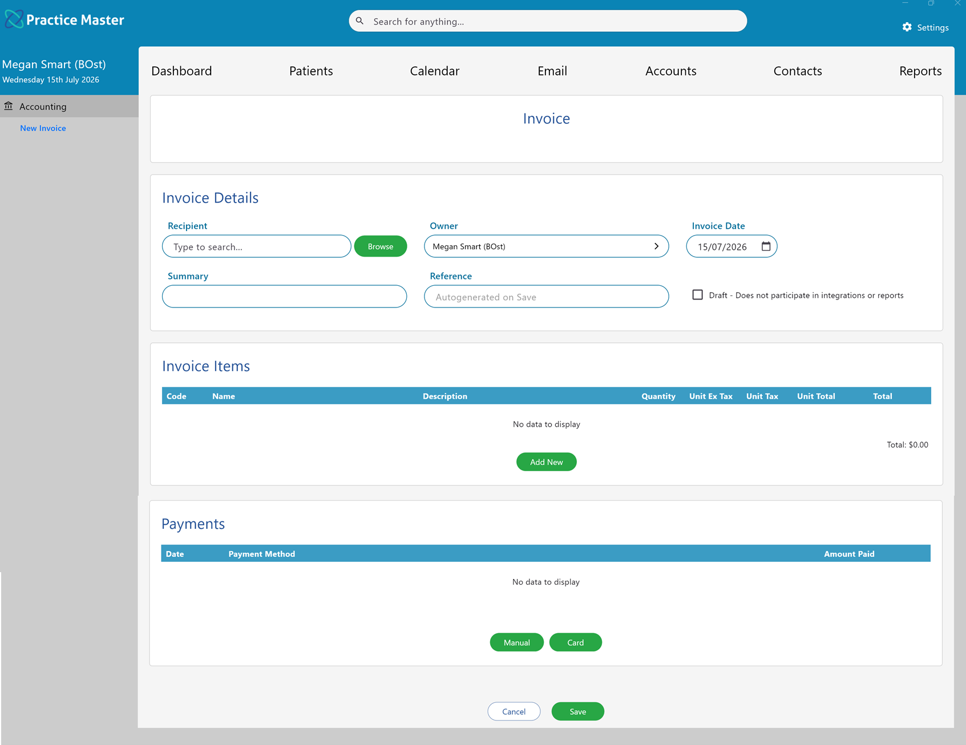Image resolution: width=966 pixels, height=745 pixels.
Task: Click the Reference field
Action: 546,297
